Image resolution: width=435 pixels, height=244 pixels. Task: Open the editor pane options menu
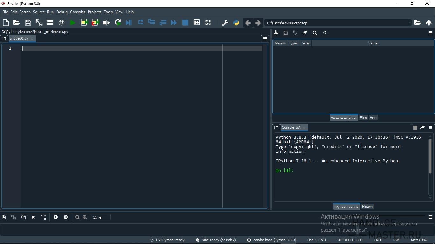tap(265, 39)
